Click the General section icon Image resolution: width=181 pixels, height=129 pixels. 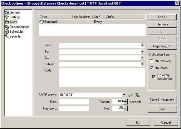(7, 12)
